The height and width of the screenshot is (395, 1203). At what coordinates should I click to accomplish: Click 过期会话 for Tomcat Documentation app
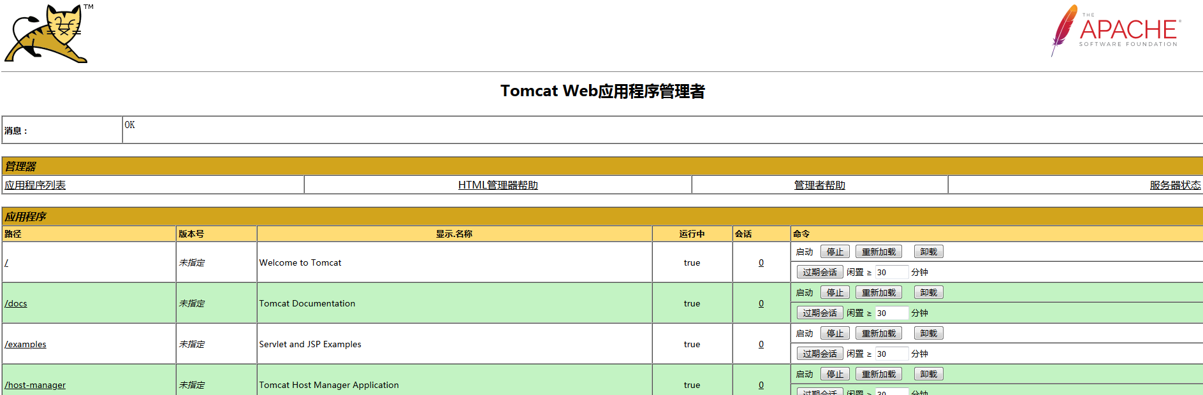pos(820,313)
